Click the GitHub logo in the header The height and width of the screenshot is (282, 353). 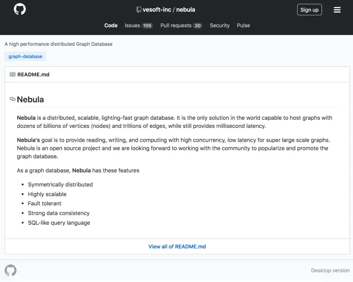pyautogui.click(x=20, y=10)
